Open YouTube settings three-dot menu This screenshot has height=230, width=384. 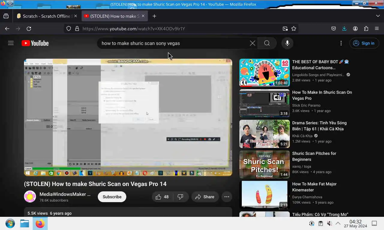341,43
